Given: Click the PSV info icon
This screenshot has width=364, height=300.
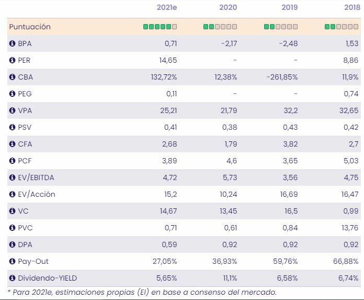Looking at the screenshot, I should tap(13, 127).
